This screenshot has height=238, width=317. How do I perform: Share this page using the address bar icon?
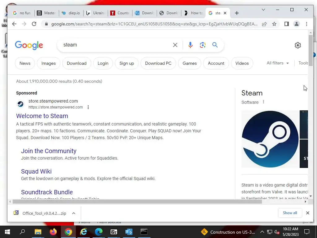click(x=264, y=24)
